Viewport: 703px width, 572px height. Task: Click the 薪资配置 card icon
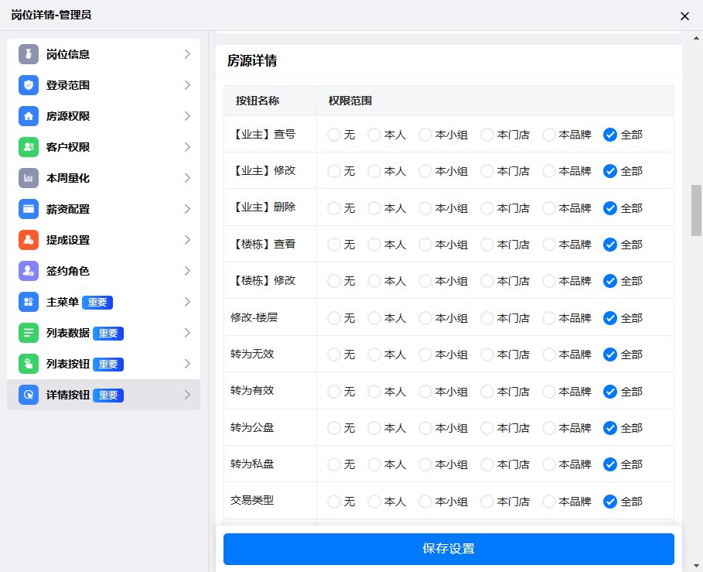click(29, 209)
